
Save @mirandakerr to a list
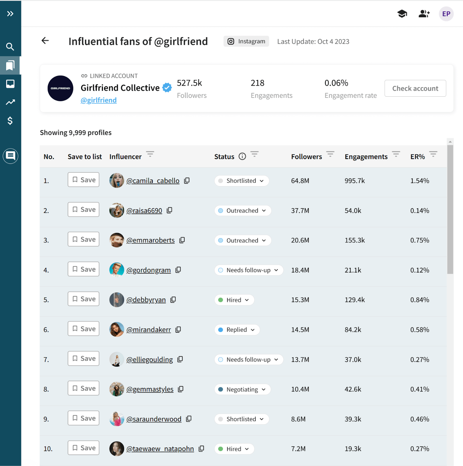[x=83, y=329]
